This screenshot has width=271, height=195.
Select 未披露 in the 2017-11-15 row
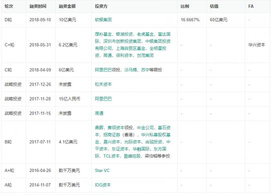coord(65,113)
